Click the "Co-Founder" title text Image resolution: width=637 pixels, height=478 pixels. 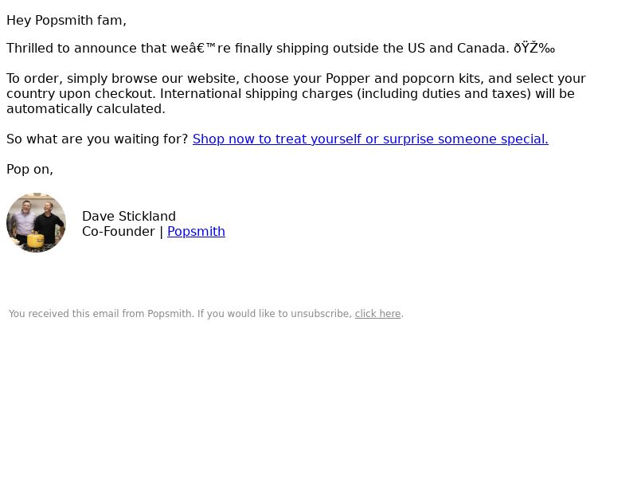118,231
